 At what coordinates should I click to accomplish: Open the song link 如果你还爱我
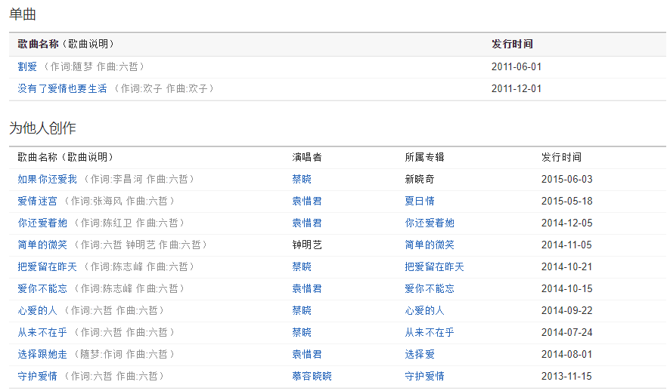click(x=47, y=179)
